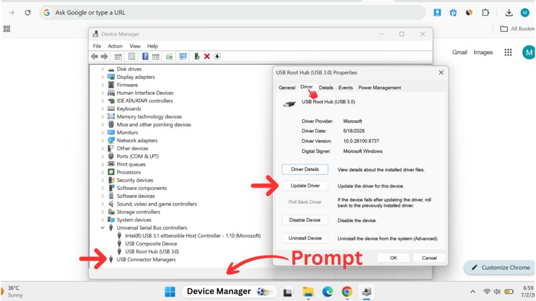Viewport: 536px width, 301px height.
Task: Expand the Storage controllers node
Action: pos(103,212)
